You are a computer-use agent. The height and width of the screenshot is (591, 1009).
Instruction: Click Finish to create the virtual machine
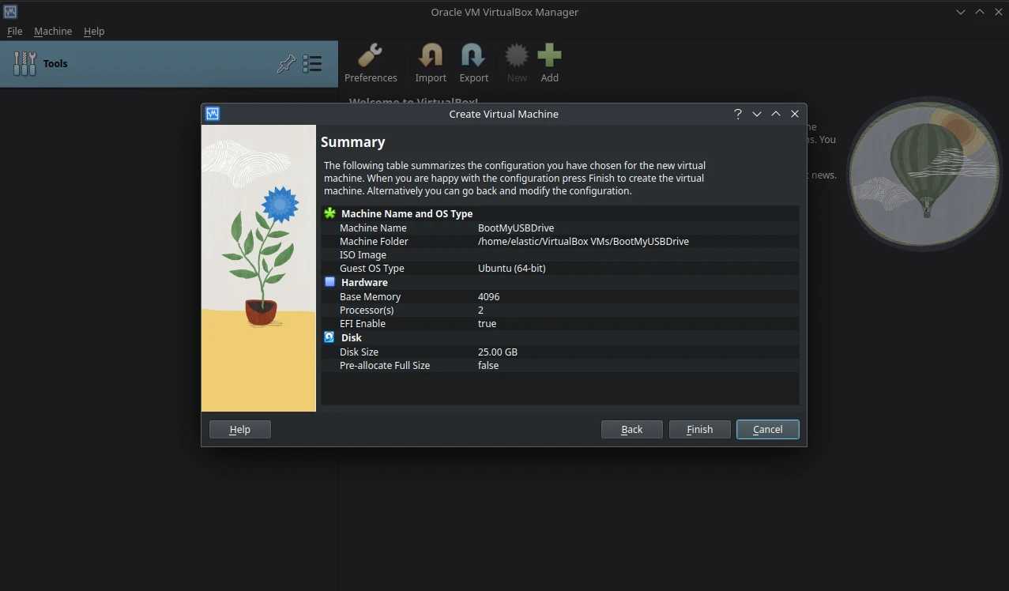click(700, 429)
